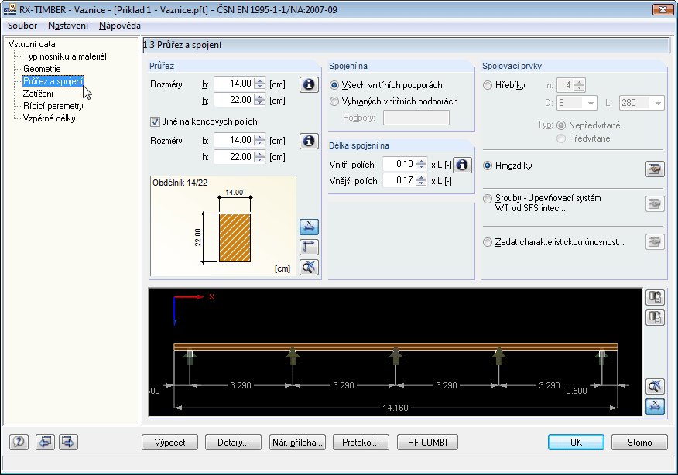The height and width of the screenshot is (475, 678).
Task: Select Geometrie in navigation tree
Action: [x=42, y=69]
